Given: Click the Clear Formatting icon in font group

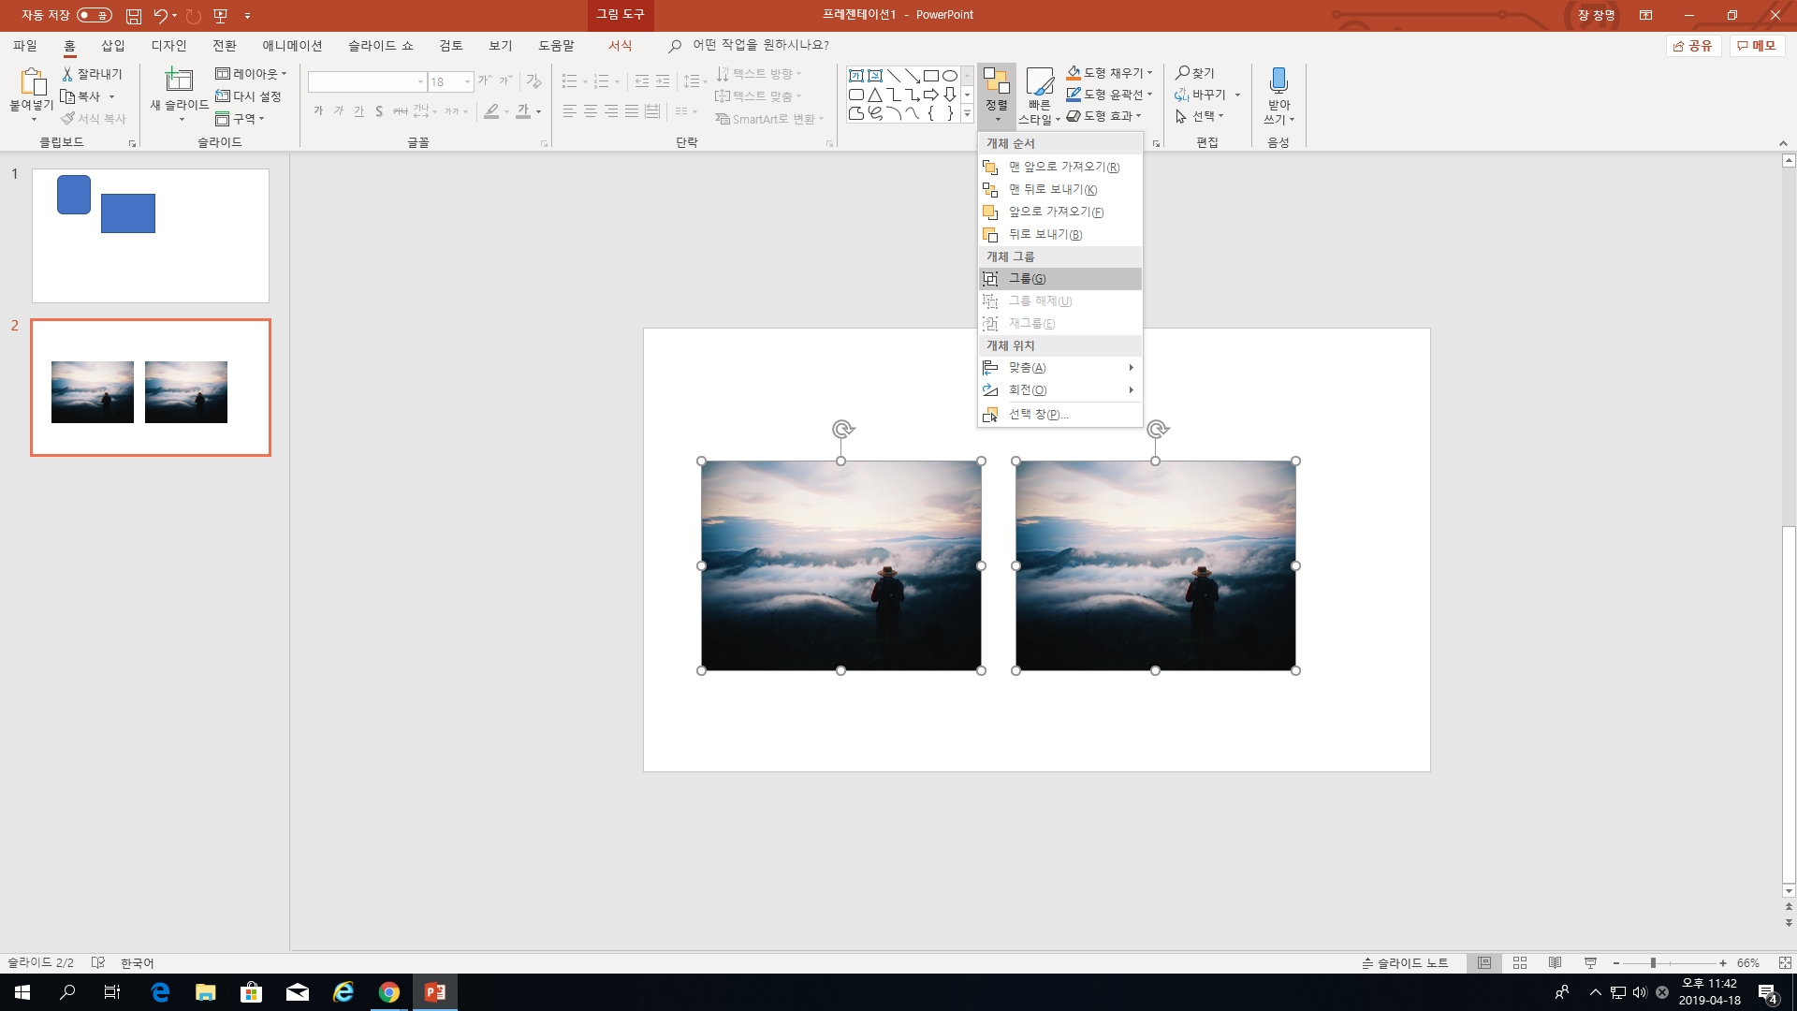Looking at the screenshot, I should pos(534,81).
